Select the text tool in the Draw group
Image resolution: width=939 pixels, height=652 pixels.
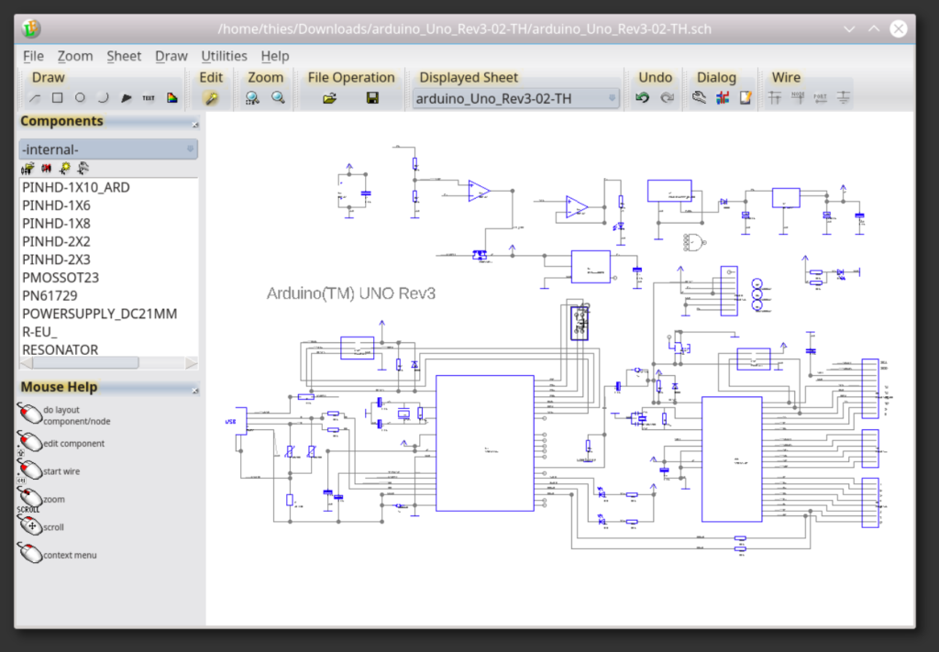coord(147,96)
